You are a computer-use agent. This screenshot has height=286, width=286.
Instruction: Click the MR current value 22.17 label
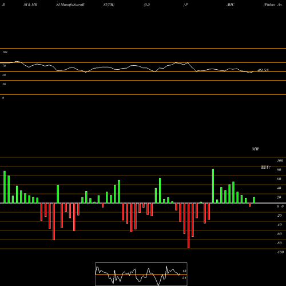click(266, 168)
